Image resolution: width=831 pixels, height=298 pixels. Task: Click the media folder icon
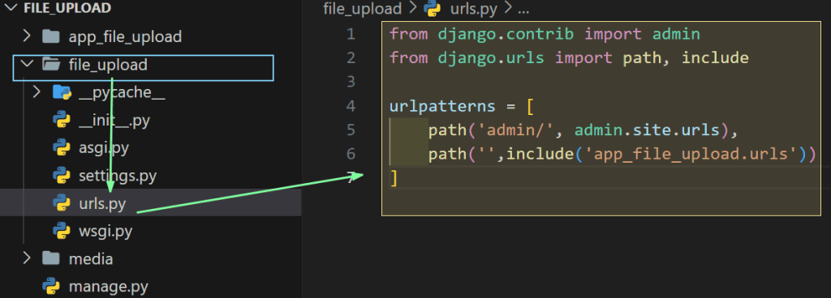50,258
